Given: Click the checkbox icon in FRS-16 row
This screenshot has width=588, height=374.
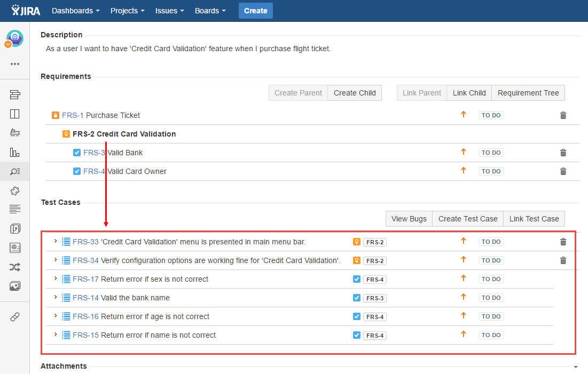Looking at the screenshot, I should pyautogui.click(x=357, y=317).
